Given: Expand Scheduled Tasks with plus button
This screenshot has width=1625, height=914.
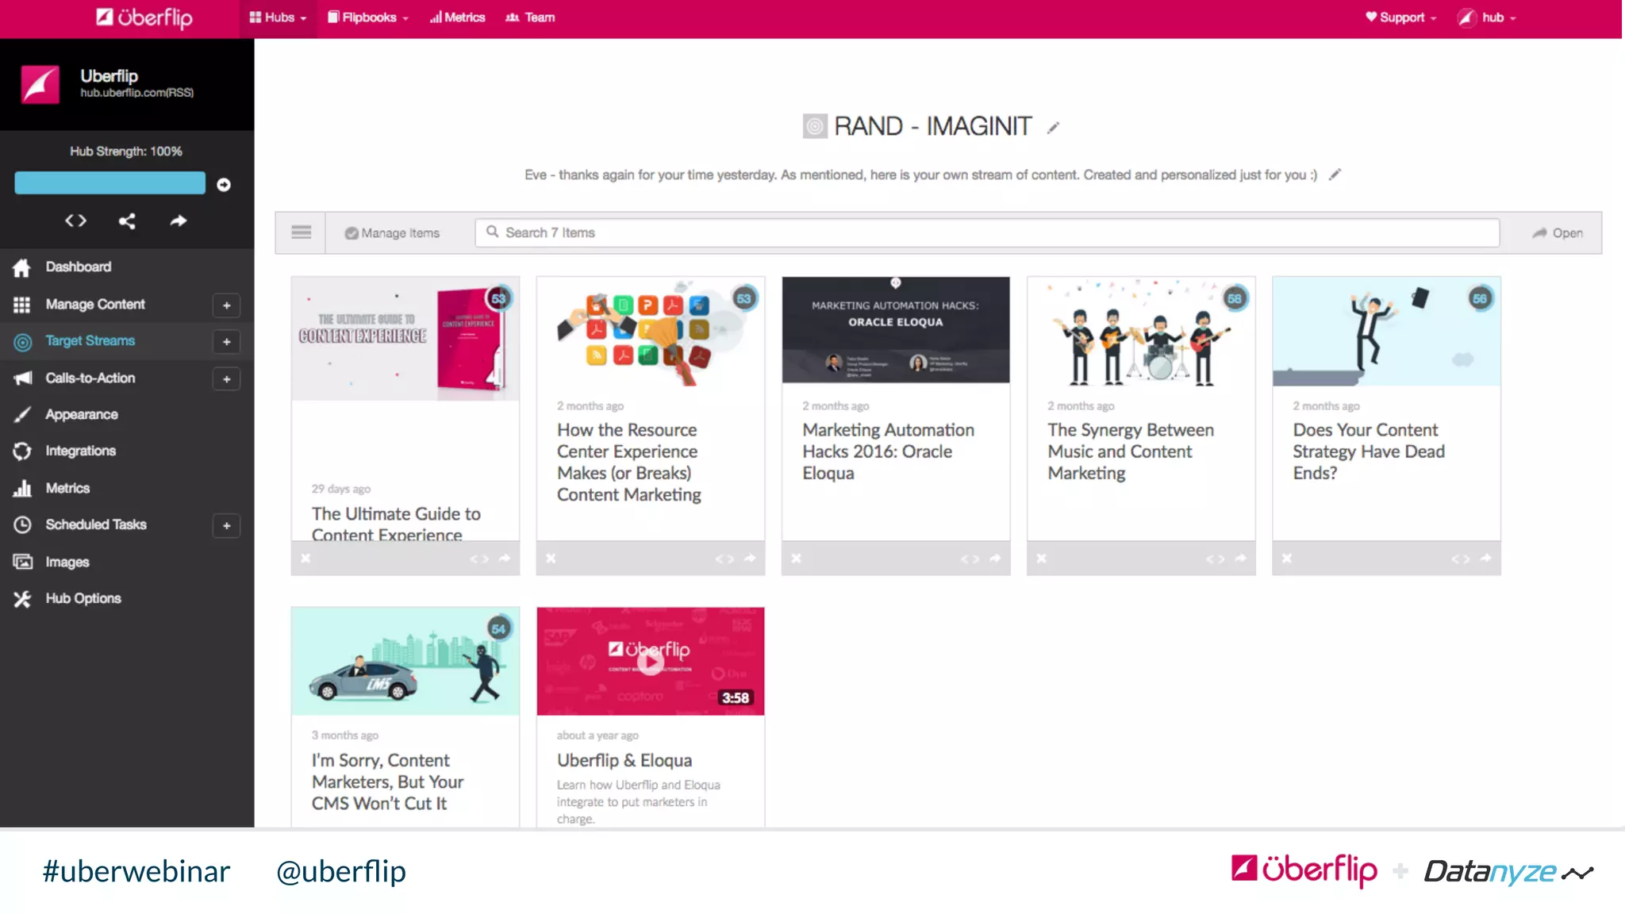Looking at the screenshot, I should [226, 526].
